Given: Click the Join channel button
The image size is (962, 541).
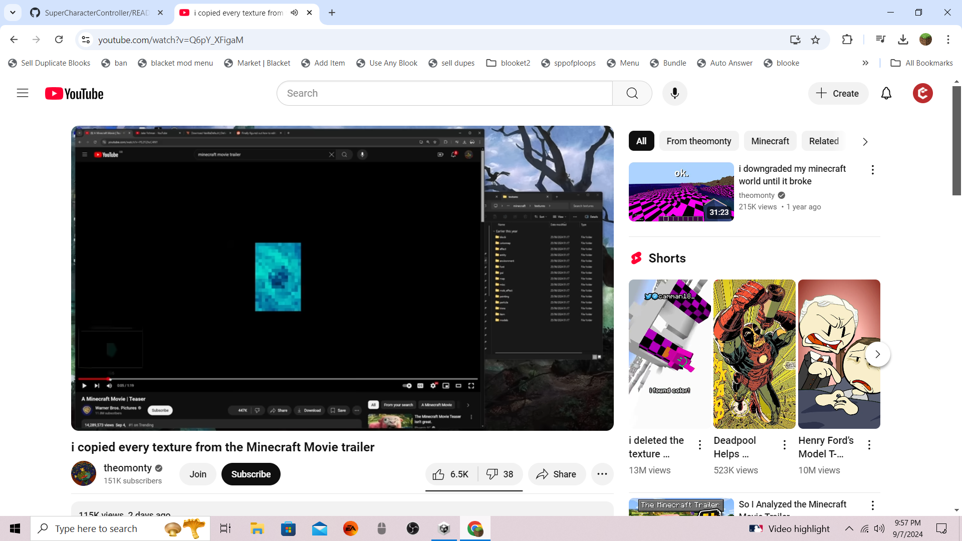Looking at the screenshot, I should (197, 474).
